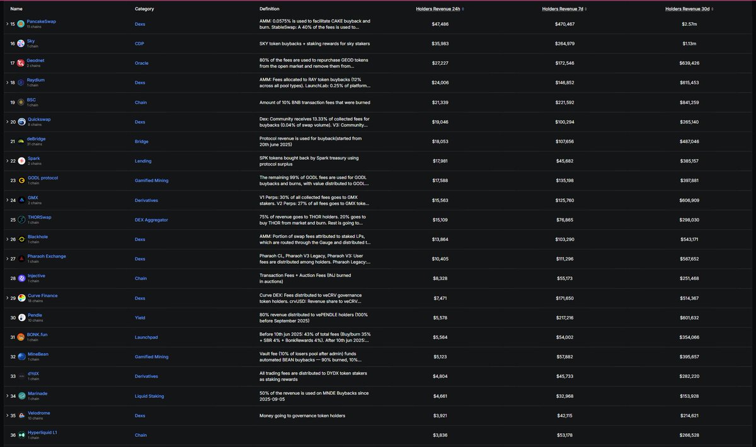Click the Quickswap protocol logo icon
This screenshot has height=447, width=756.
pyautogui.click(x=21, y=122)
